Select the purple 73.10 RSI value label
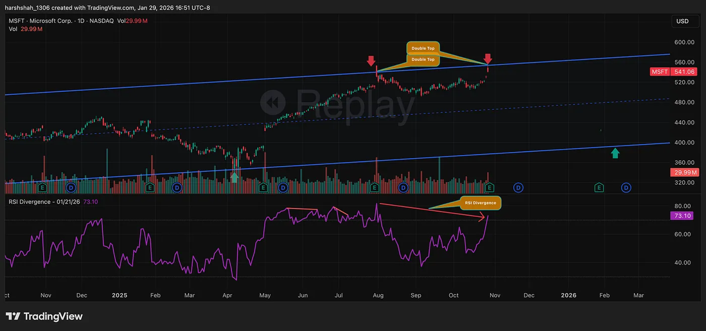706x331 pixels. pyautogui.click(x=682, y=216)
